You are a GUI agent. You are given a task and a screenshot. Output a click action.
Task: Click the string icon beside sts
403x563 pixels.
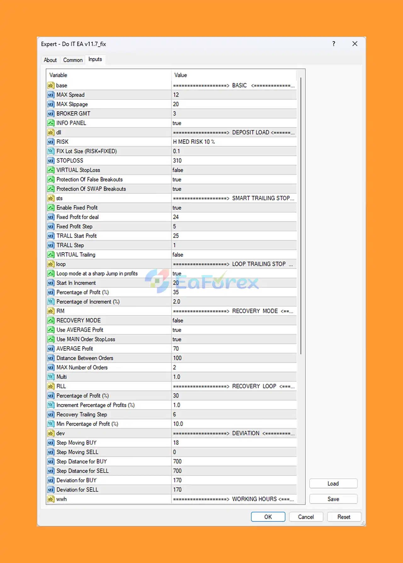[51, 198]
